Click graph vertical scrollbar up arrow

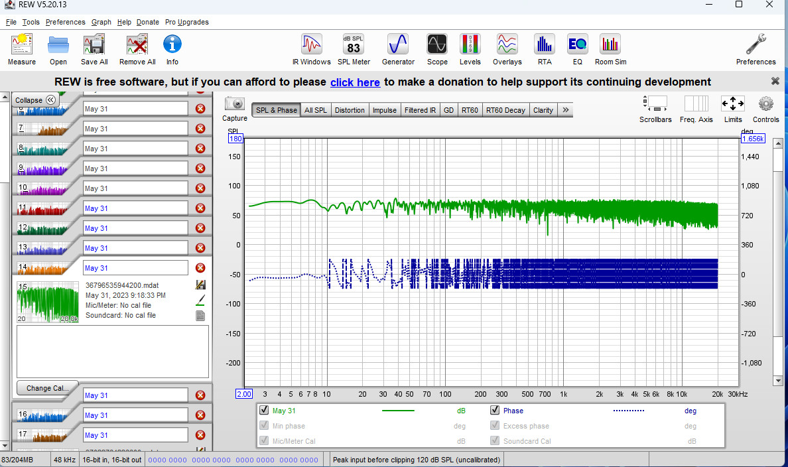(778, 143)
